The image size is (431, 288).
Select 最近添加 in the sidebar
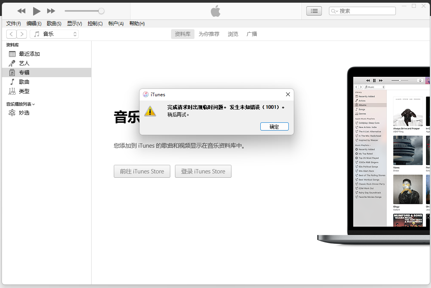(x=29, y=54)
